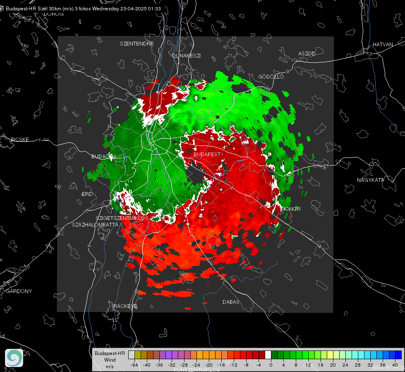Click the DABAS town label

point(231,302)
